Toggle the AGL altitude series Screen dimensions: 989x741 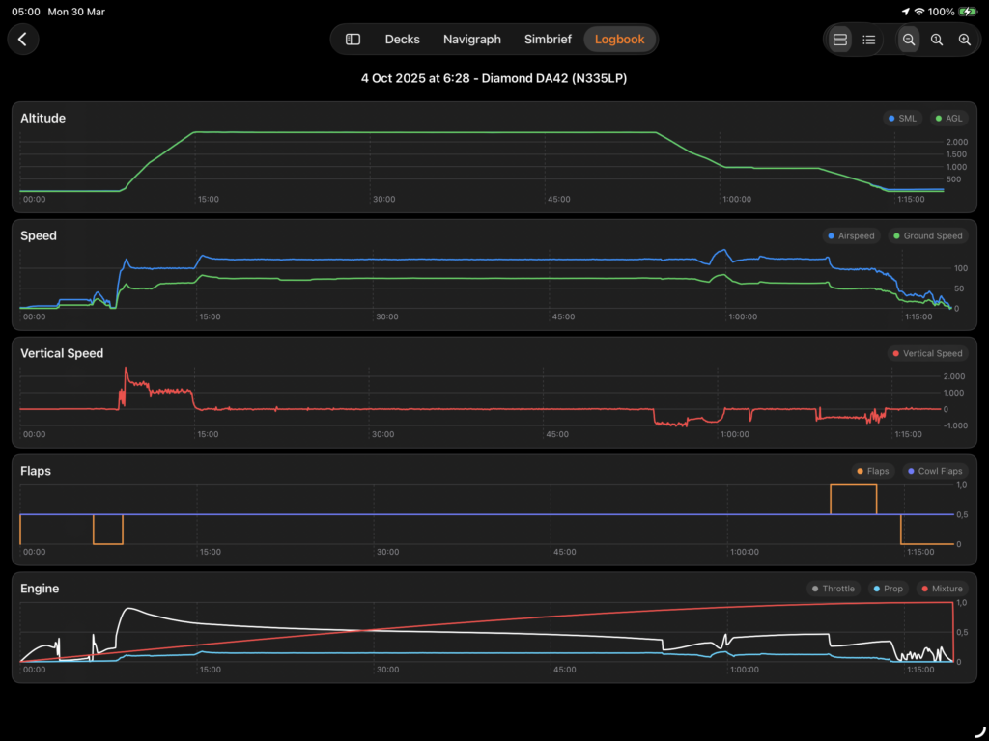948,119
